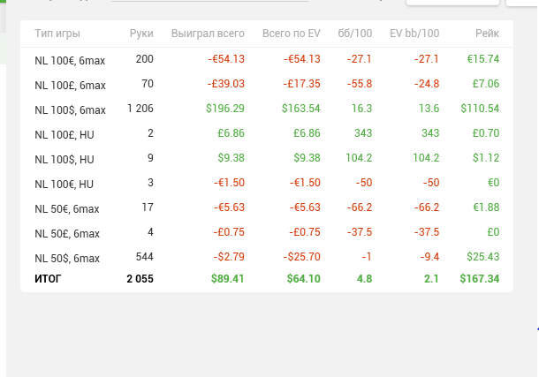Image resolution: width=539 pixels, height=377 pixels.
Task: Click the total hands count 2 055
Action: [140, 278]
